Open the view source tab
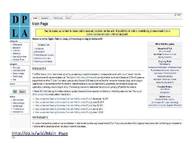The width and height of the screenshot is (192, 144). click(x=58, y=18)
